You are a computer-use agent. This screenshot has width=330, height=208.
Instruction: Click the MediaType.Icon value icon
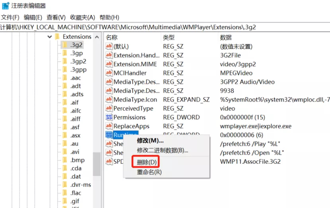[x=109, y=99]
